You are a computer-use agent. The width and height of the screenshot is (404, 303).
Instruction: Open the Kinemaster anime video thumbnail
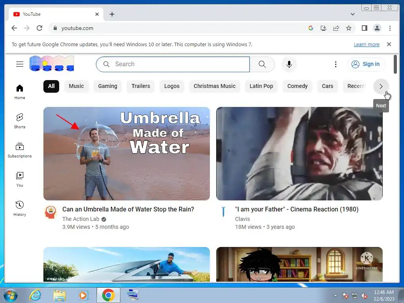(x=299, y=264)
